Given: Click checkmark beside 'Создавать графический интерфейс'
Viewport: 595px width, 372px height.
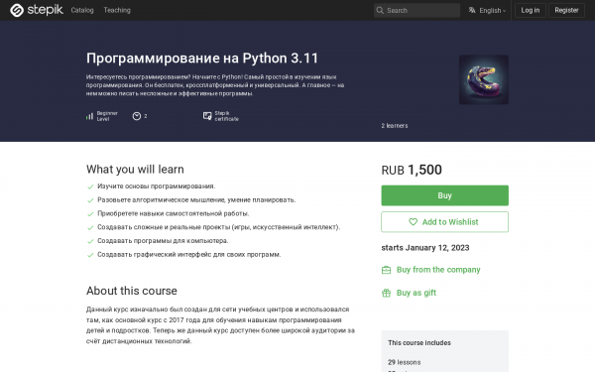Looking at the screenshot, I should pyautogui.click(x=90, y=255).
